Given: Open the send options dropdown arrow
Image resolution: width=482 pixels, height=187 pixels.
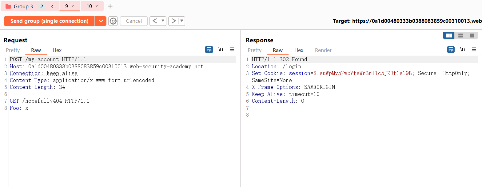Looking at the screenshot, I should (x=101, y=21).
